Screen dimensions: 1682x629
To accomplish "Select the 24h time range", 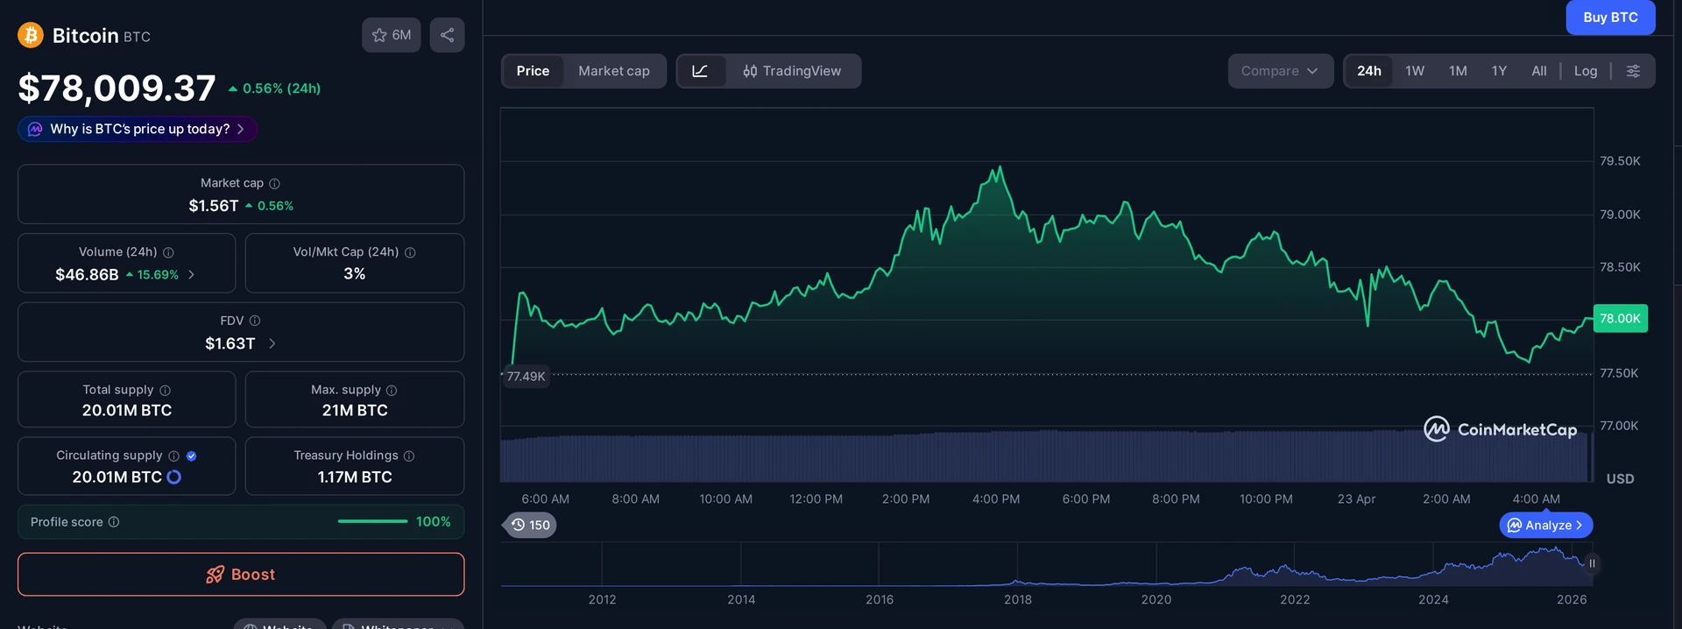I will (x=1368, y=71).
